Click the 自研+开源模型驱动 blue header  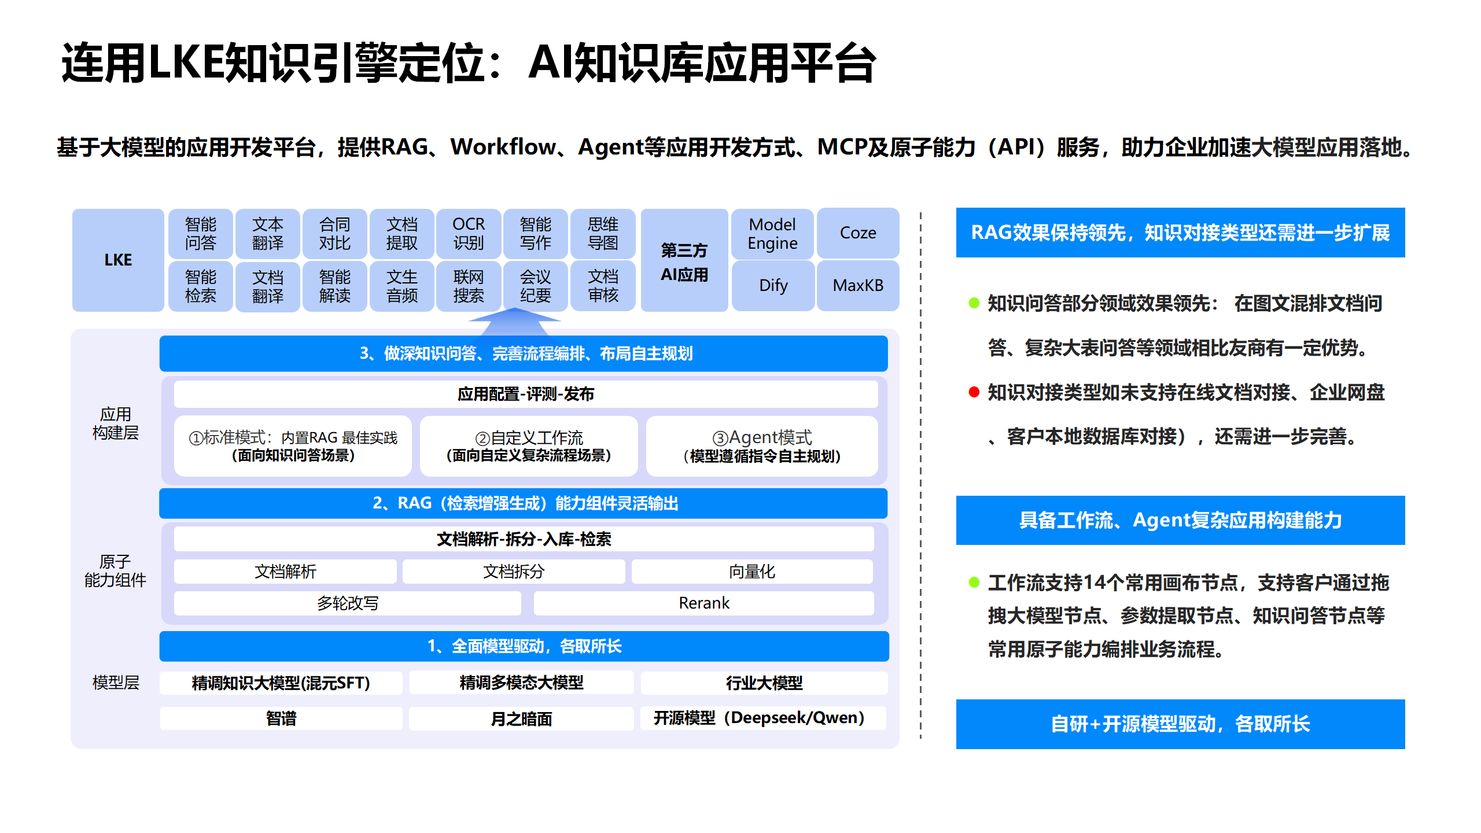pos(1180,724)
